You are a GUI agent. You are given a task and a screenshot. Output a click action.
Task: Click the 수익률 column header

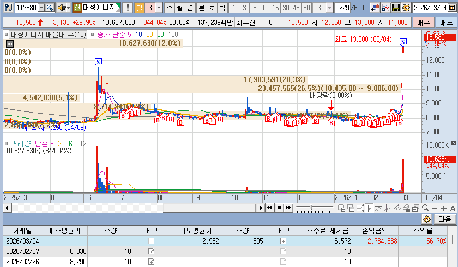pyautogui.click(x=423, y=231)
